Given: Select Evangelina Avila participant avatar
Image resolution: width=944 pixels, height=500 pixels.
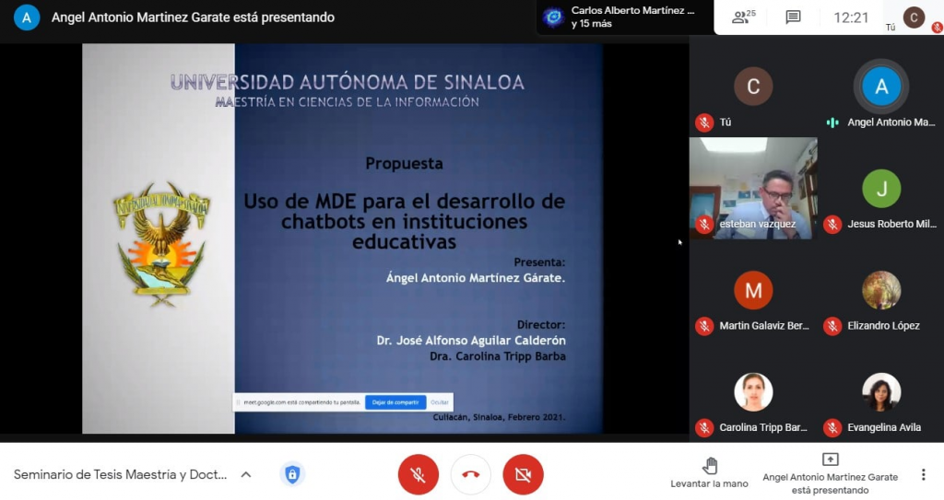Looking at the screenshot, I should point(881,391).
